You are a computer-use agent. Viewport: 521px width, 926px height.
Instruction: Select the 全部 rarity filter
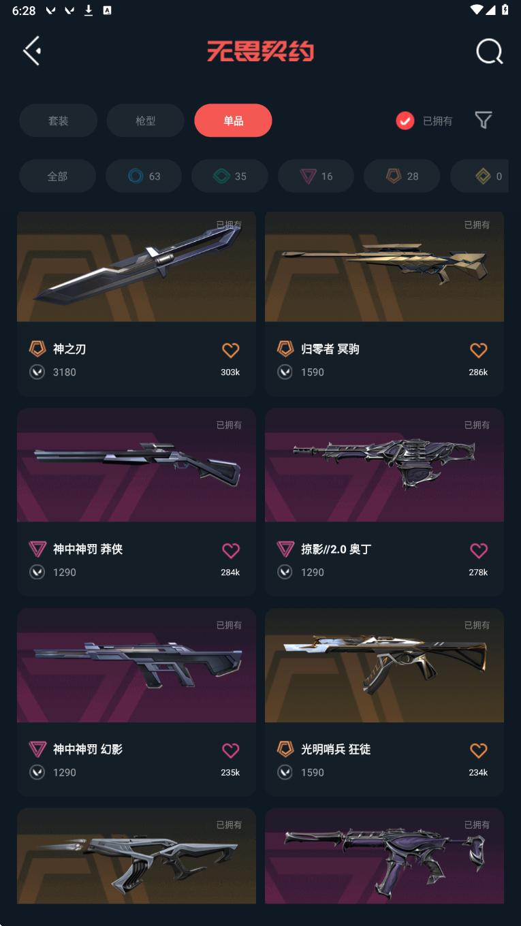pos(57,176)
